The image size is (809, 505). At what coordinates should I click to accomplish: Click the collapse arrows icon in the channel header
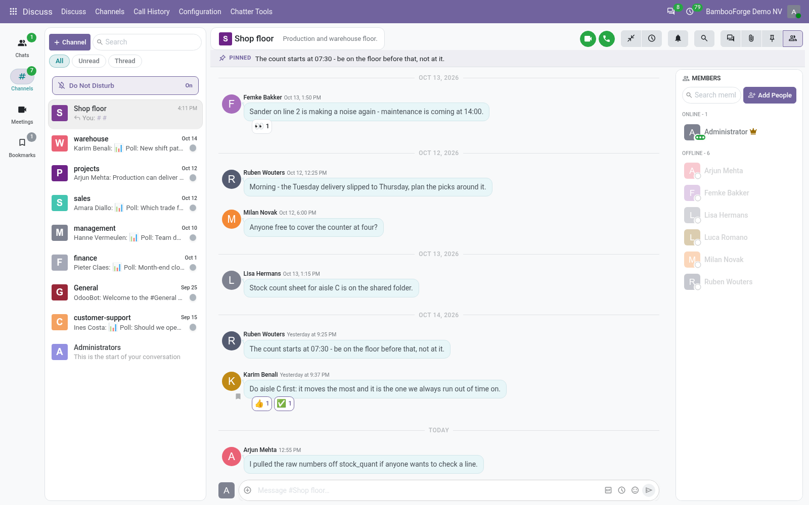pyautogui.click(x=631, y=38)
